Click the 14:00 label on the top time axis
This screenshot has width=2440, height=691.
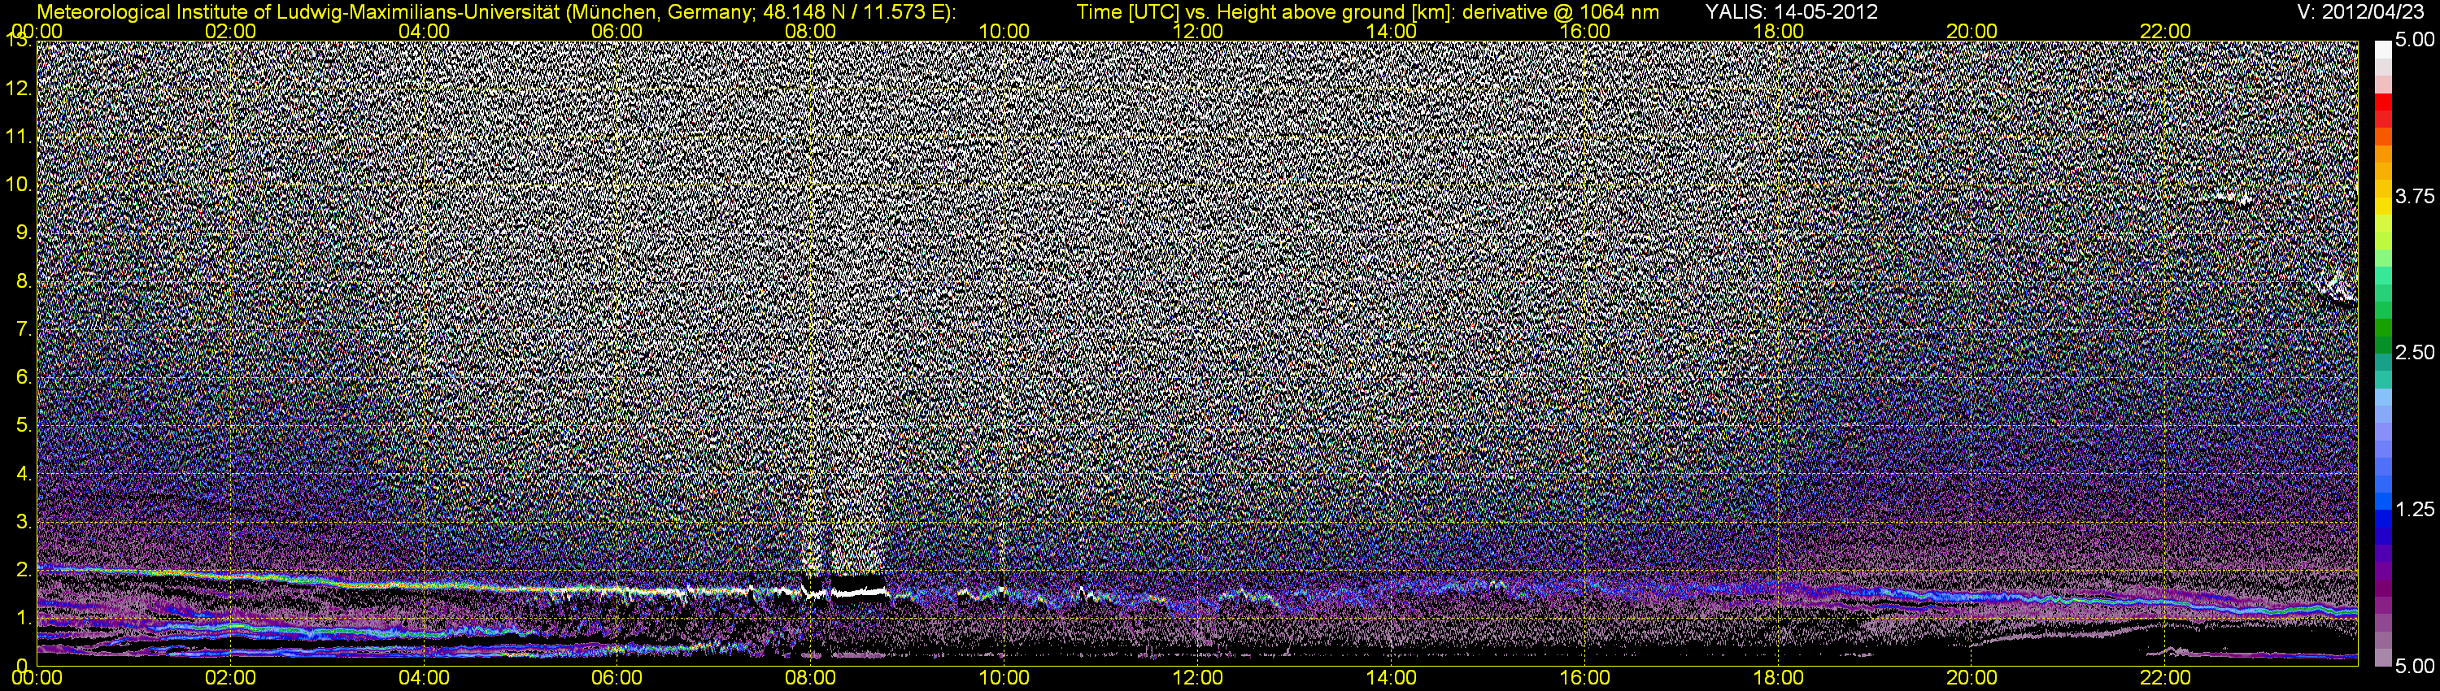pyautogui.click(x=1392, y=31)
